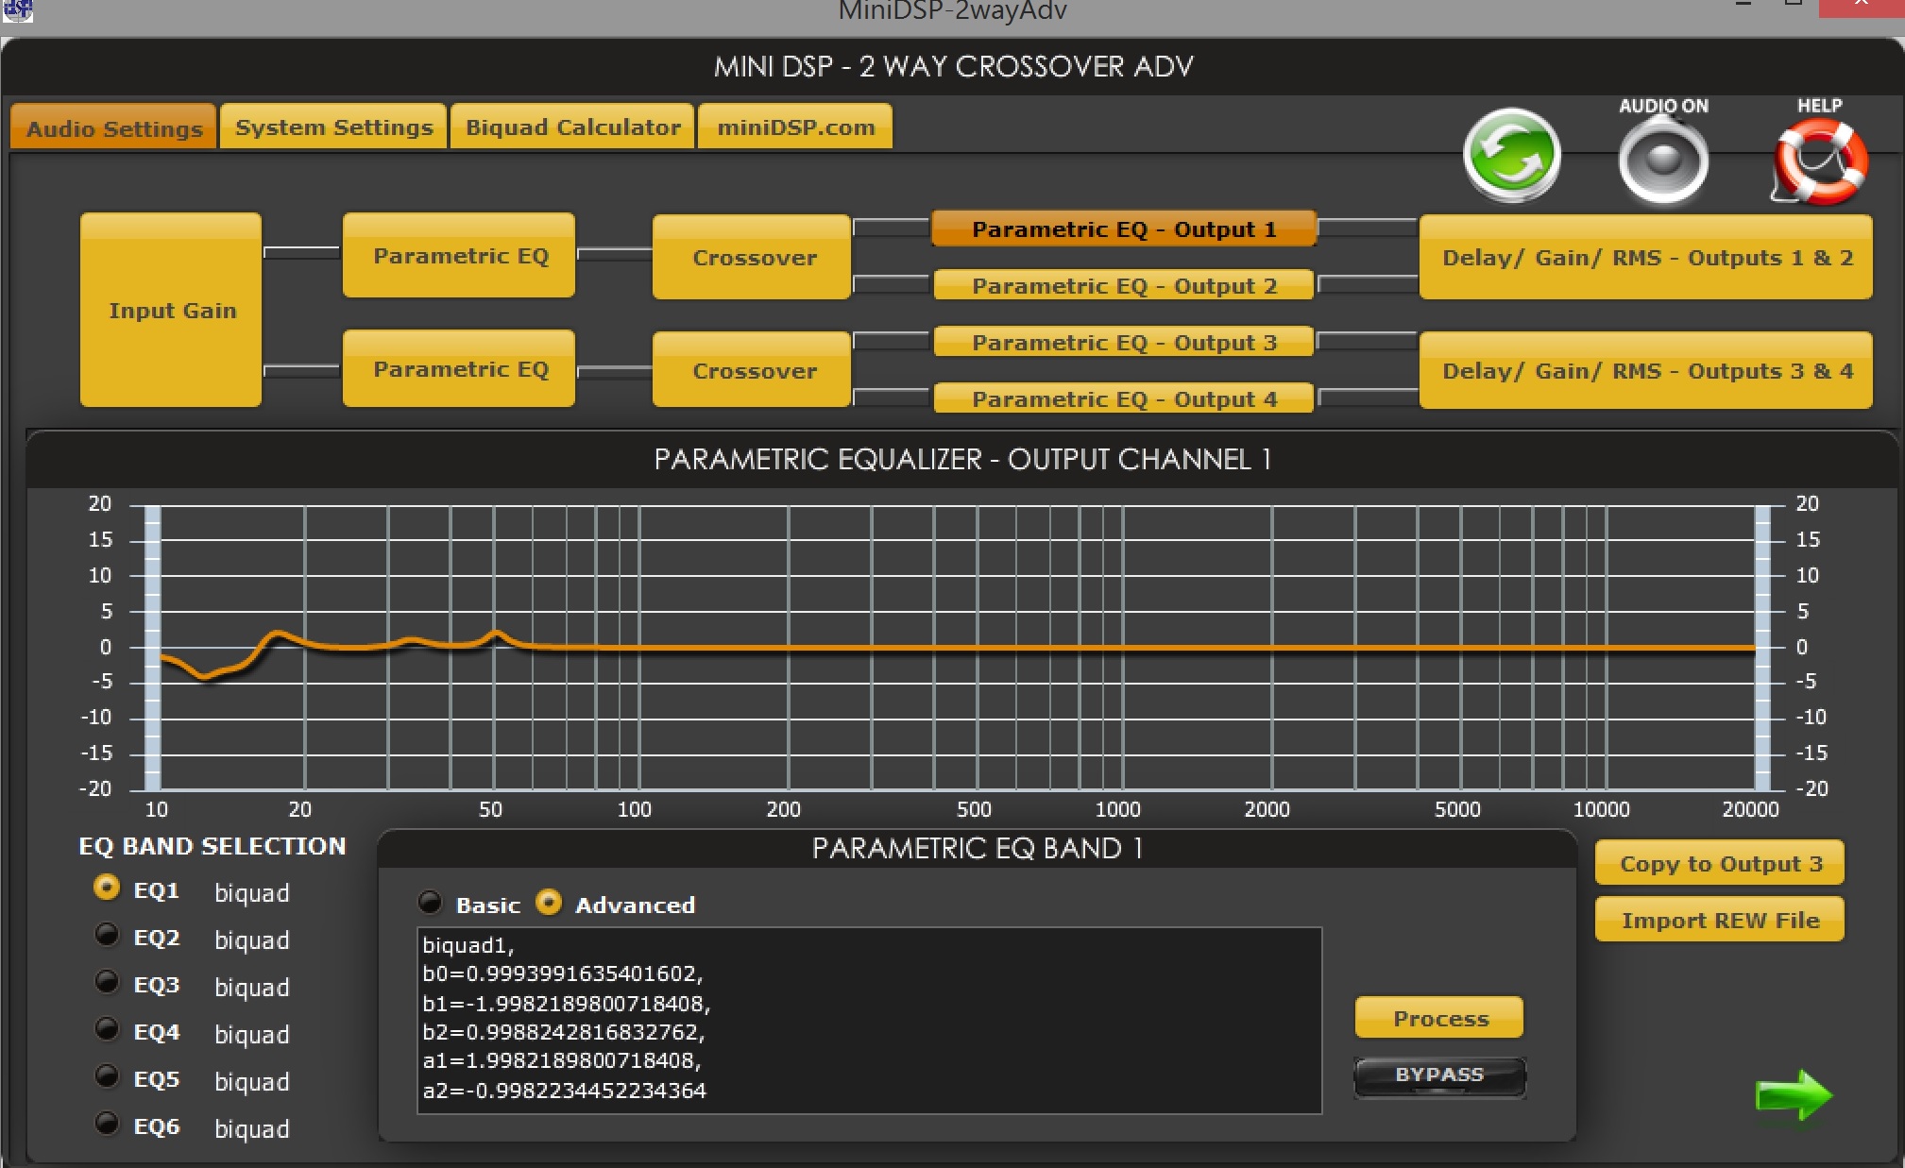1905x1168 pixels.
Task: Click inside the biquad coefficients text box
Action: 869,1020
